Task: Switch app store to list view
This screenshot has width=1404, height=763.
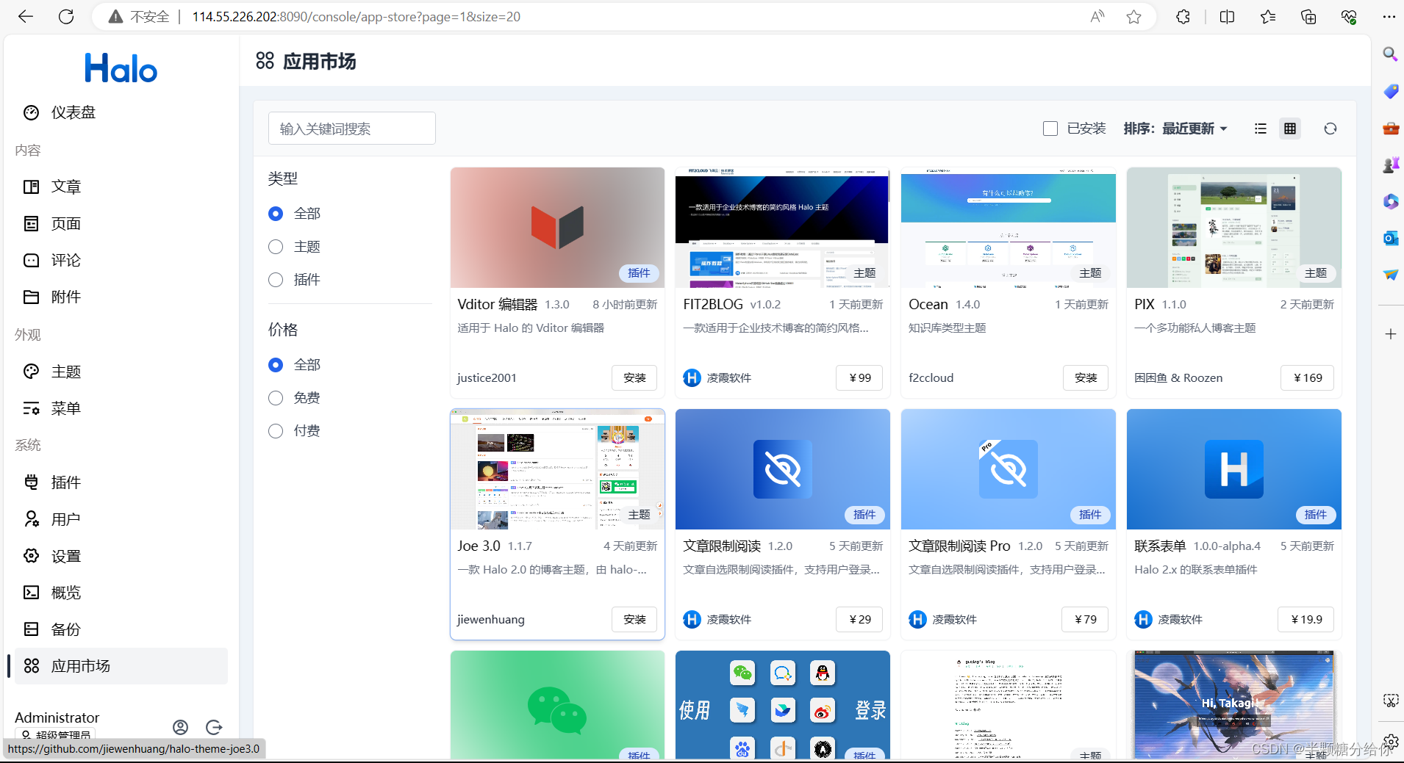Action: pos(1261,128)
